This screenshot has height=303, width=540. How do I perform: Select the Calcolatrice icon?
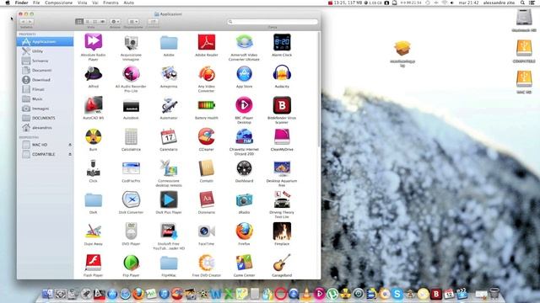(132, 136)
